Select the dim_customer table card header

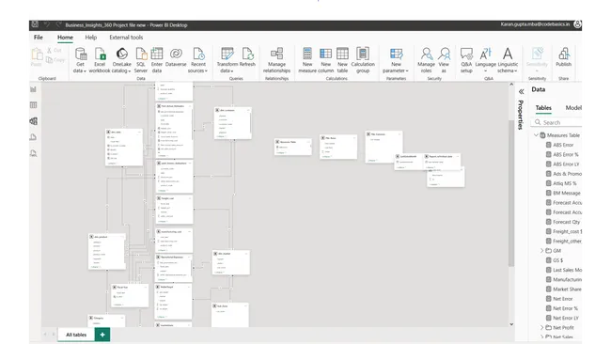(232, 110)
